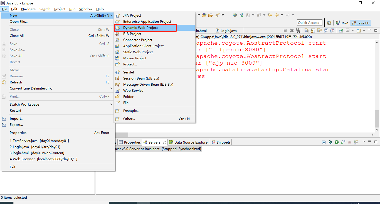The height and width of the screenshot is (204, 380).
Task: Click the Back navigation arrow icon
Action: pos(277,15)
